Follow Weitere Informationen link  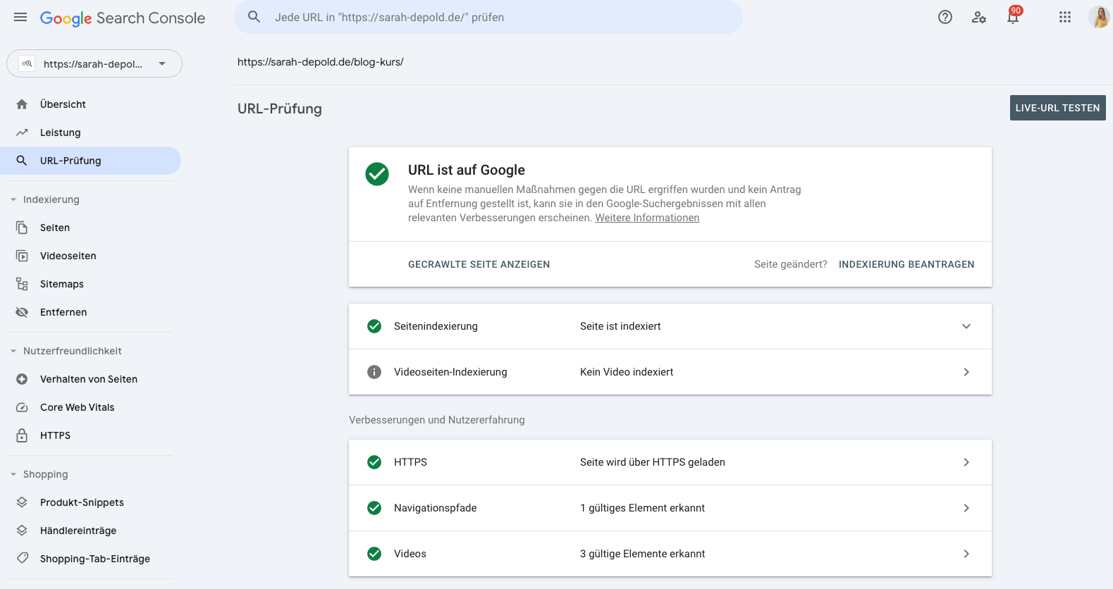point(647,218)
